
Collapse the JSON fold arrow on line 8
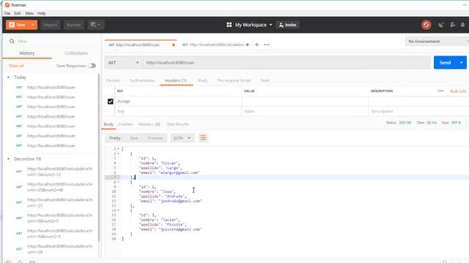pyautogui.click(x=118, y=182)
